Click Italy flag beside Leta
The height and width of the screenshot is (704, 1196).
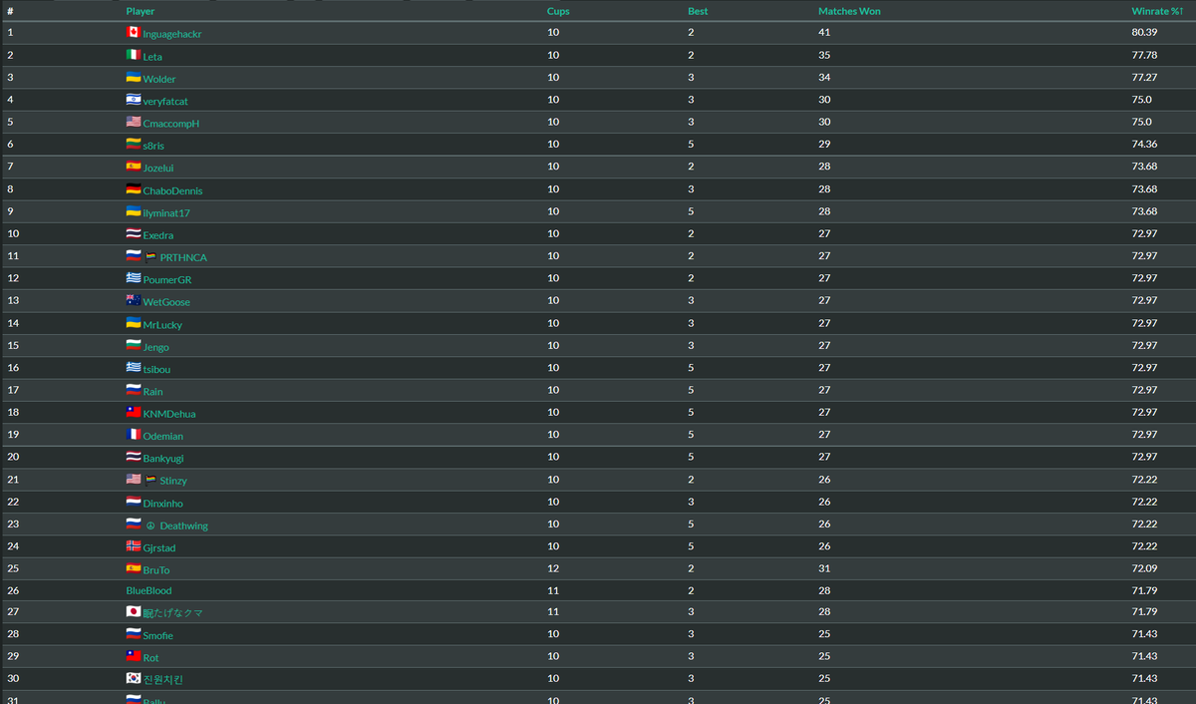tap(134, 55)
